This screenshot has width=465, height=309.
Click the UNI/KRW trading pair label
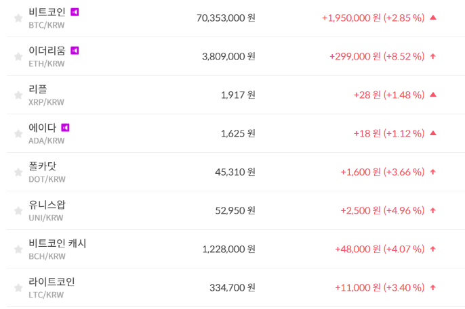click(46, 218)
